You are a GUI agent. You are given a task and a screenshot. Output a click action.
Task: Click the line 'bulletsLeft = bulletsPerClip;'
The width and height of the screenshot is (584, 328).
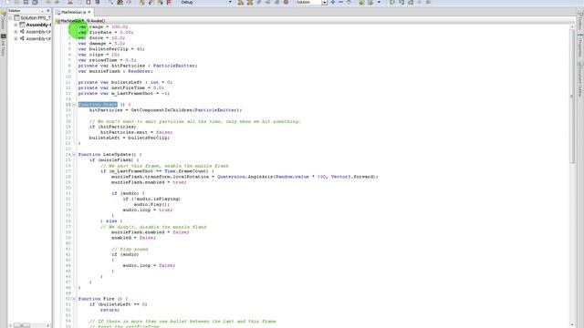tap(130, 138)
